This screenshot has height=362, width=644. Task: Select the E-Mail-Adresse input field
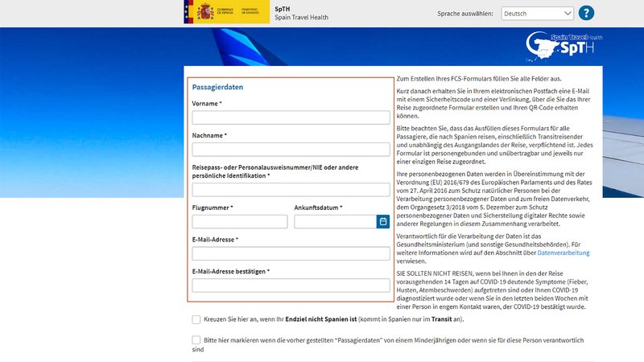tap(291, 253)
